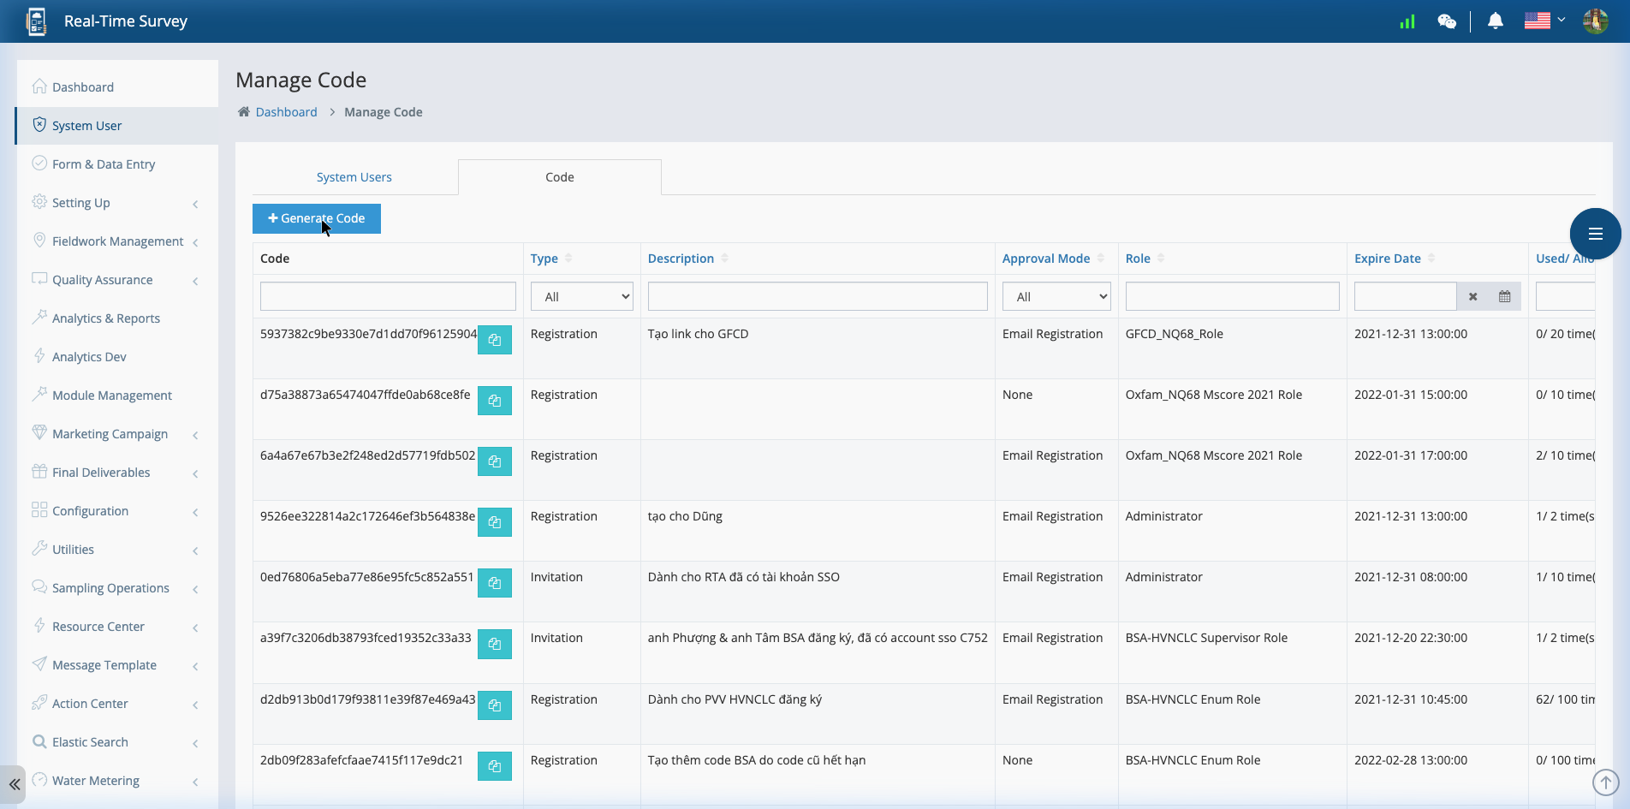Image resolution: width=1630 pixels, height=809 pixels.
Task: Switch to the System Users tab
Action: point(354,177)
